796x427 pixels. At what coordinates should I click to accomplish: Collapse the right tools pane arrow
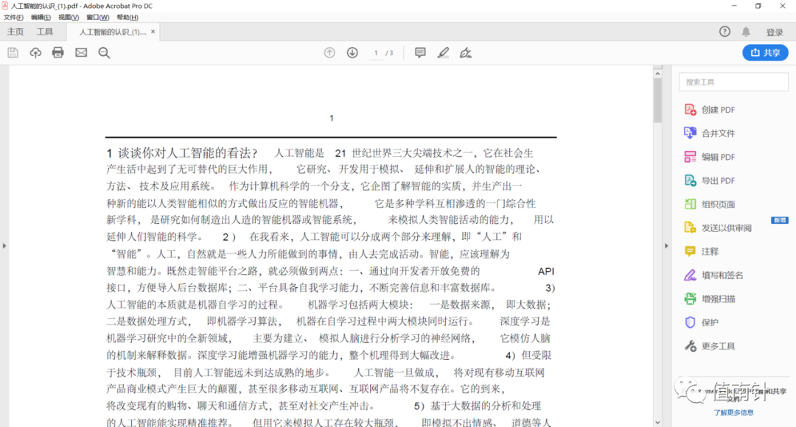(x=666, y=245)
